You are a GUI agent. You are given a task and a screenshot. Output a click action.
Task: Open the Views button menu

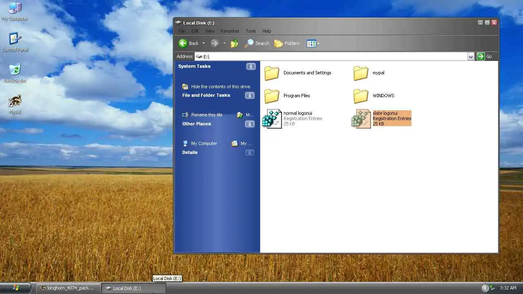pos(313,43)
